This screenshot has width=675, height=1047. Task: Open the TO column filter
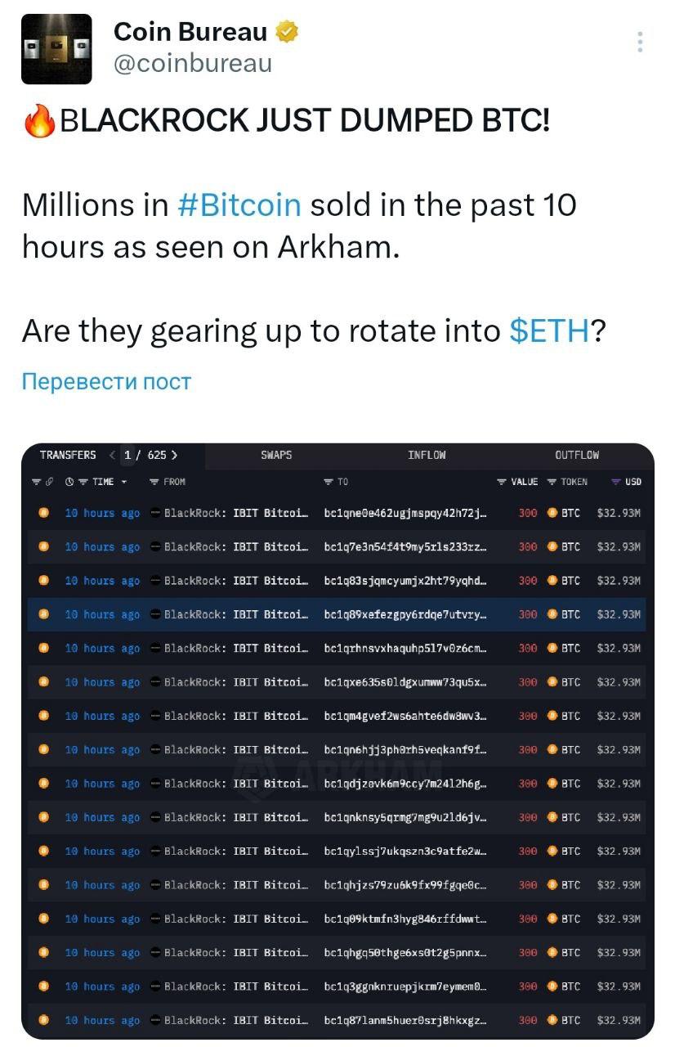[x=336, y=482]
